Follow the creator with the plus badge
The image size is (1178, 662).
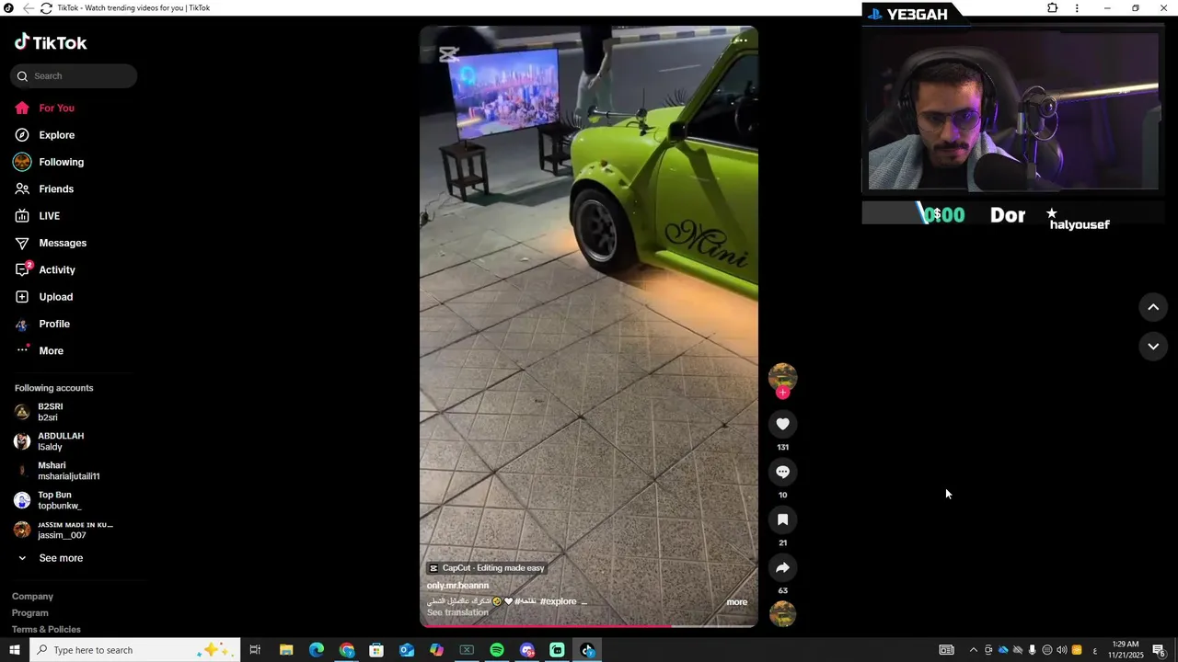(782, 393)
